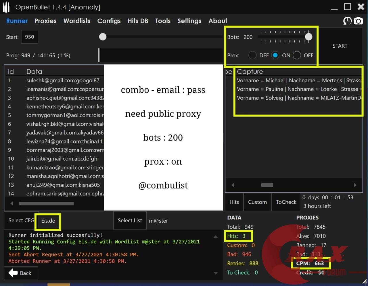The height and width of the screenshot is (286, 368).
Task: Select the OFF proxy mode radio button
Action: [x=297, y=55]
